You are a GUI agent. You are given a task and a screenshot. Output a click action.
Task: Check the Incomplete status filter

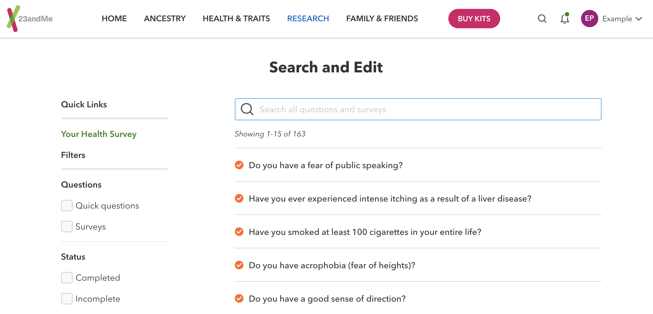click(x=67, y=299)
